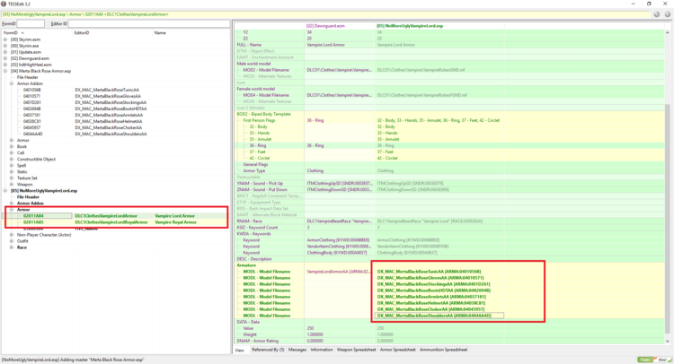674x364 pixels.
Task: Collapse Armor Addon group under Merta Black Rose
Action: pos(12,83)
